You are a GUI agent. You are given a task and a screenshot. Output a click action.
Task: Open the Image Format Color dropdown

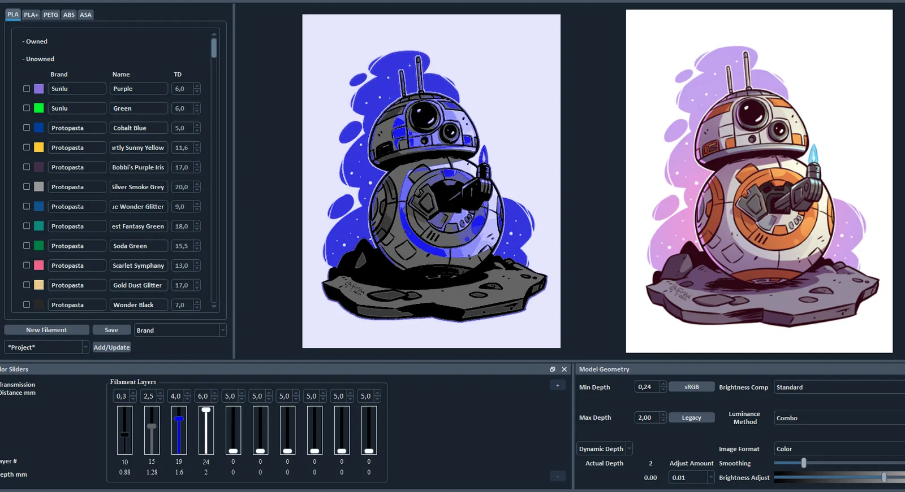coord(839,449)
